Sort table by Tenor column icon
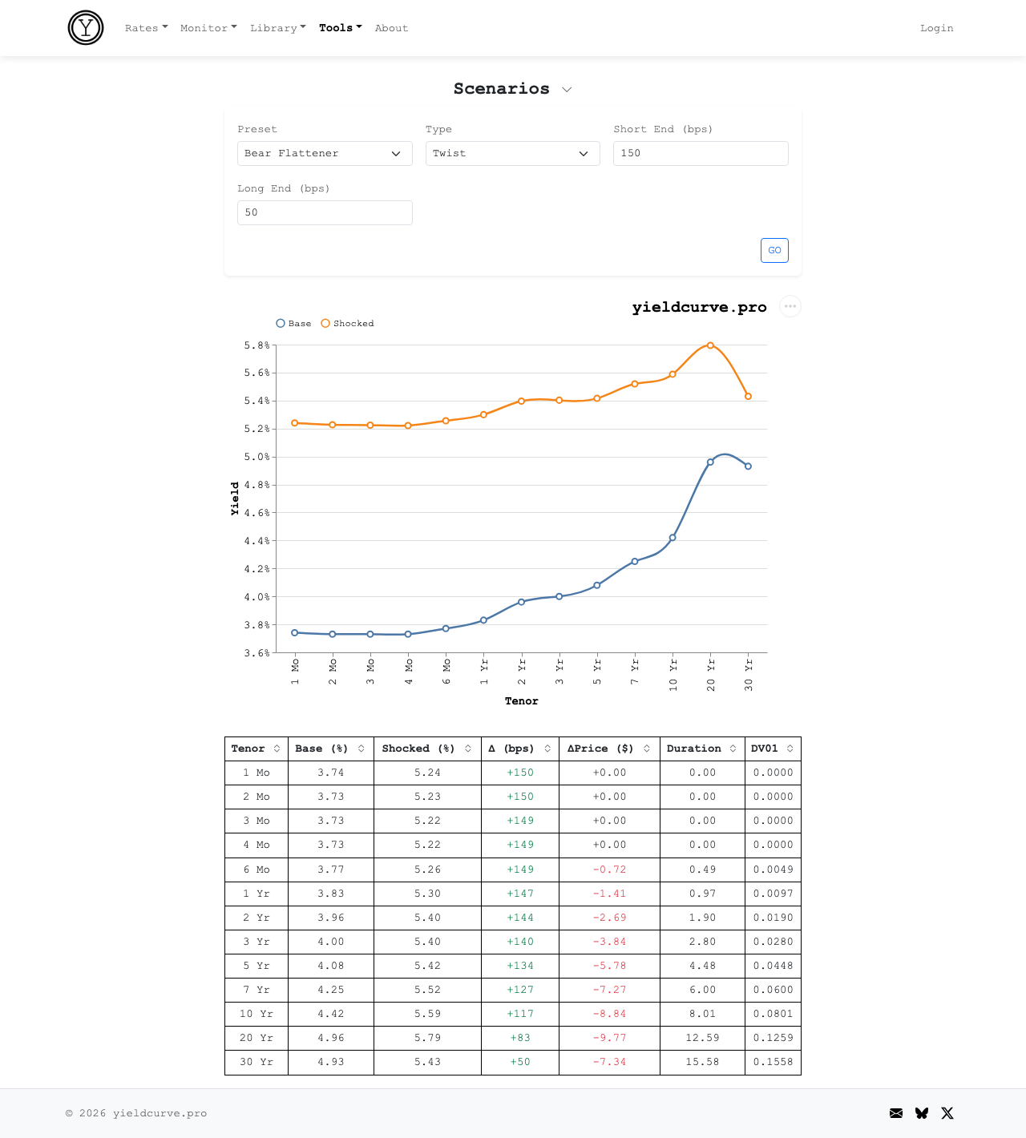This screenshot has width=1026, height=1138. tap(277, 749)
